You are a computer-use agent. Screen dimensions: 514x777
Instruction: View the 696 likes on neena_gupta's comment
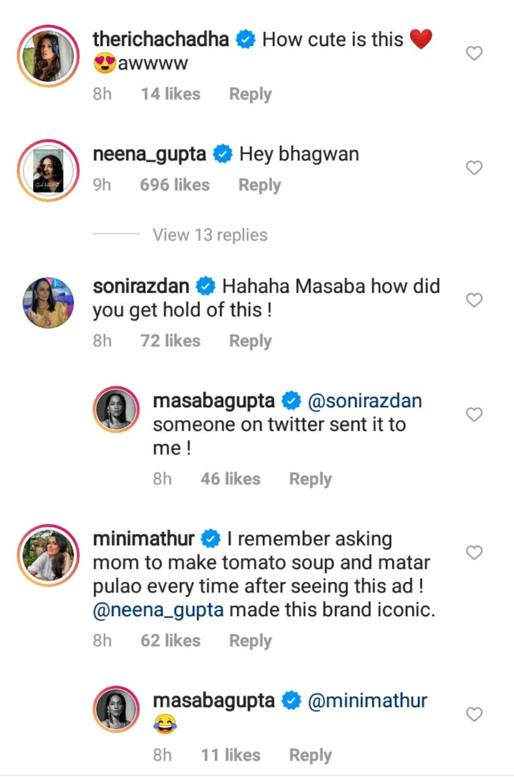point(175,185)
